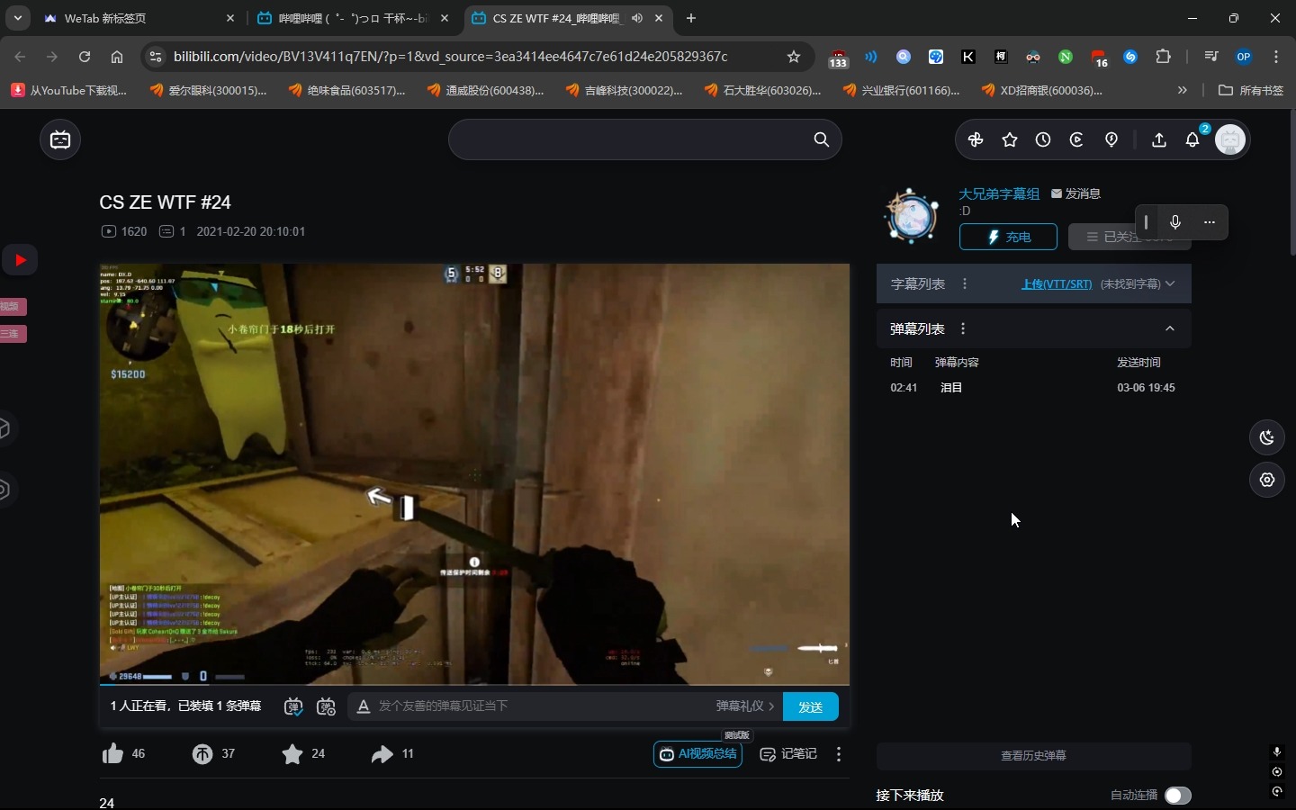Favorite the video with star icon
This screenshot has height=810, width=1296.
click(x=292, y=753)
